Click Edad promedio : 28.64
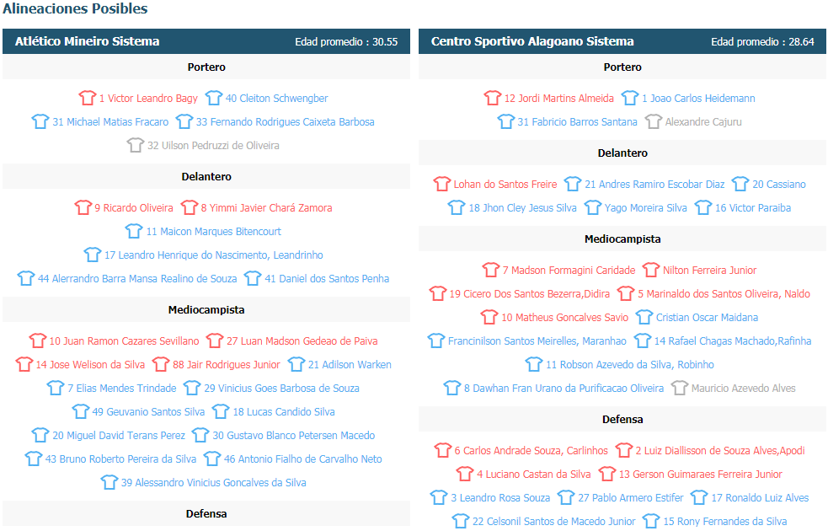Image resolution: width=828 pixels, height=531 pixels. 762,42
